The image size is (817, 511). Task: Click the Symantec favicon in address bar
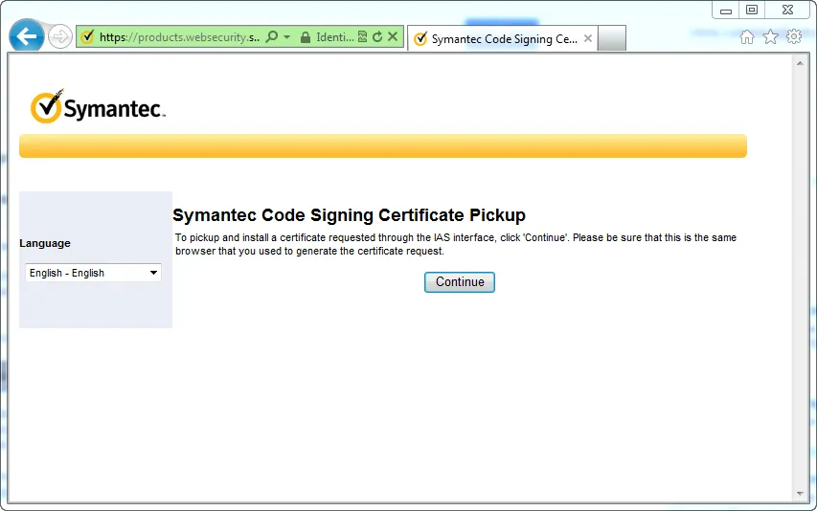point(87,37)
